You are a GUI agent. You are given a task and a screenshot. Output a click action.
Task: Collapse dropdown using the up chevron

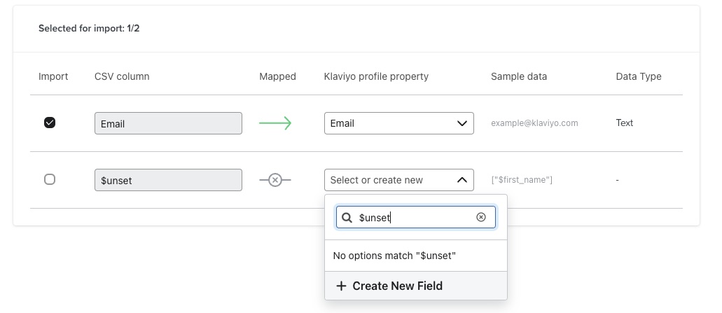tap(461, 180)
